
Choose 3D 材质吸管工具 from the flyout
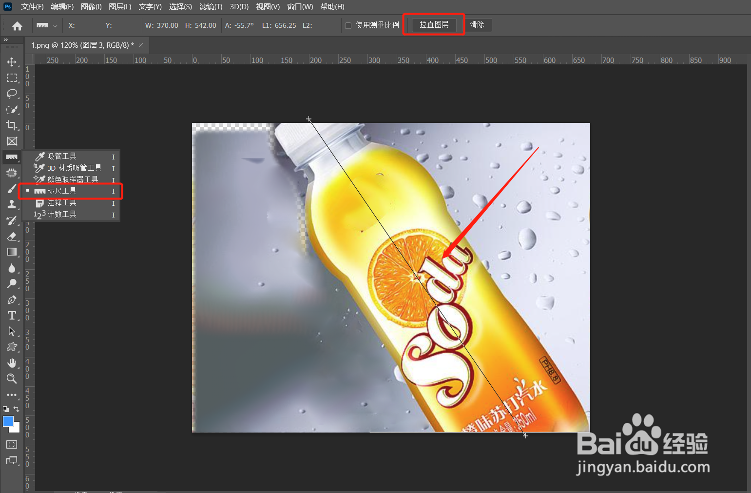(x=71, y=168)
